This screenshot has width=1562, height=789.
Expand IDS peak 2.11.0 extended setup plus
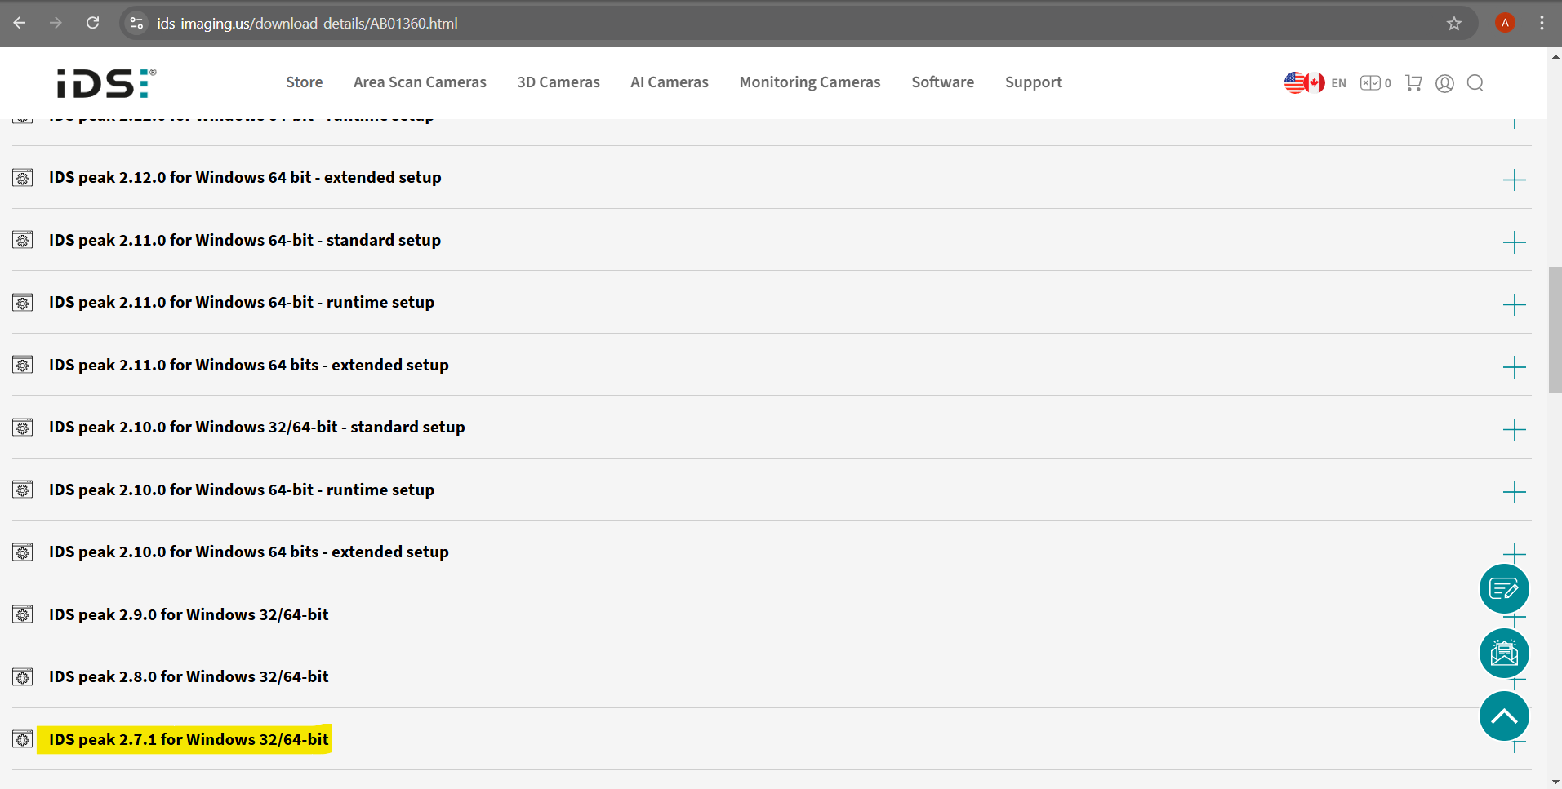(1514, 367)
